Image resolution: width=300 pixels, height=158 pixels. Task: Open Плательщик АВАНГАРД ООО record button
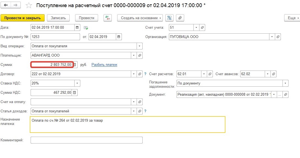pyautogui.click(x=140, y=55)
